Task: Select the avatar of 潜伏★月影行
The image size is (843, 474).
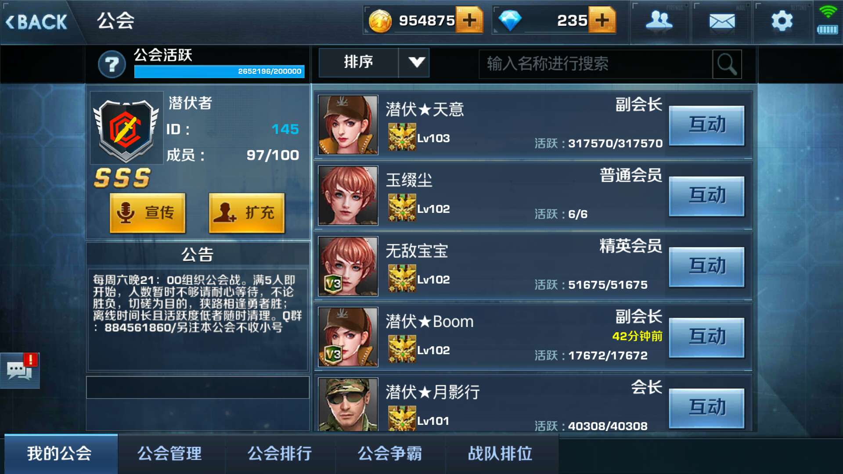Action: coord(348,404)
